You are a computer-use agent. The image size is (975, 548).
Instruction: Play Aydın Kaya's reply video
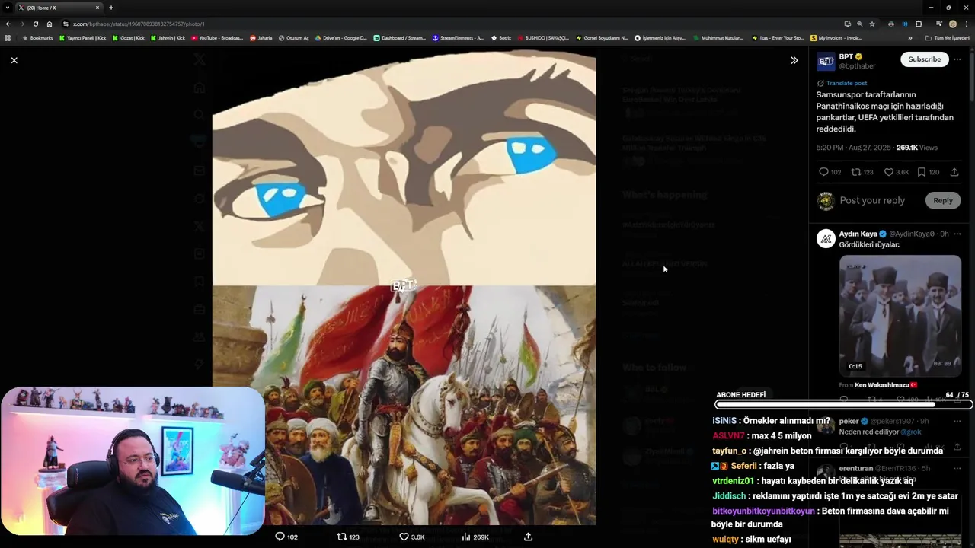click(x=900, y=316)
